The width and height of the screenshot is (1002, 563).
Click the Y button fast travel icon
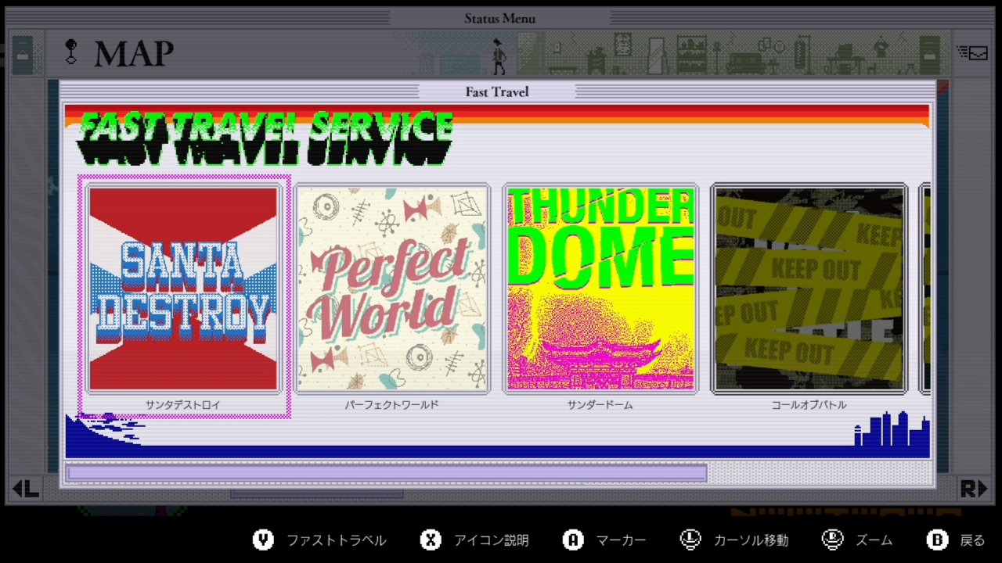(264, 540)
